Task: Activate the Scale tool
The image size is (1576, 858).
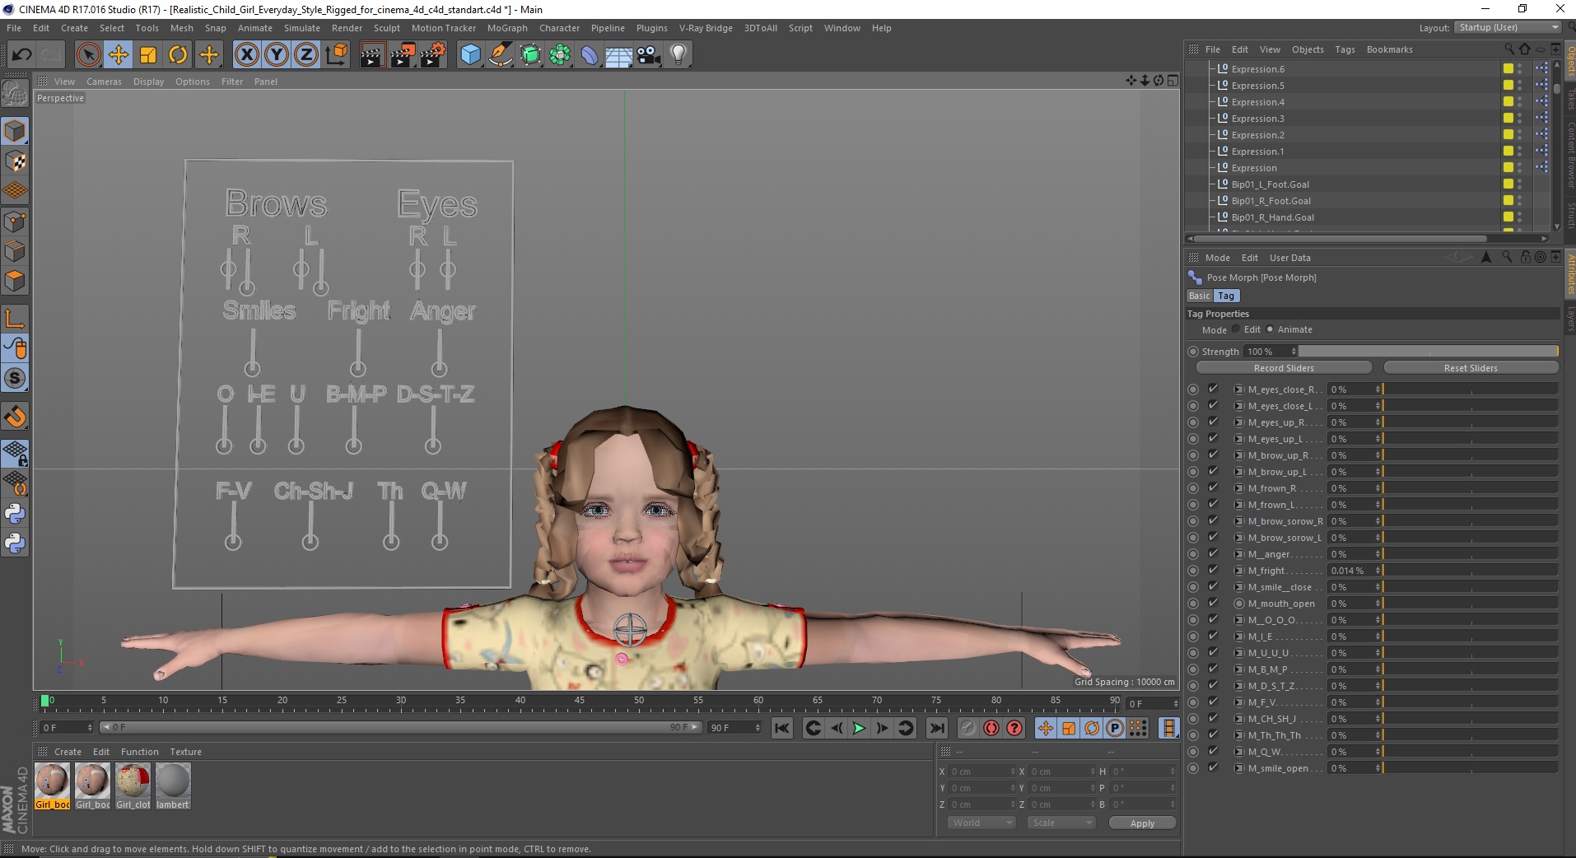Action: pyautogui.click(x=148, y=55)
